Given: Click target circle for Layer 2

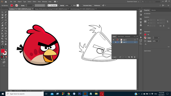Looking at the screenshot, I should pos(135,40).
